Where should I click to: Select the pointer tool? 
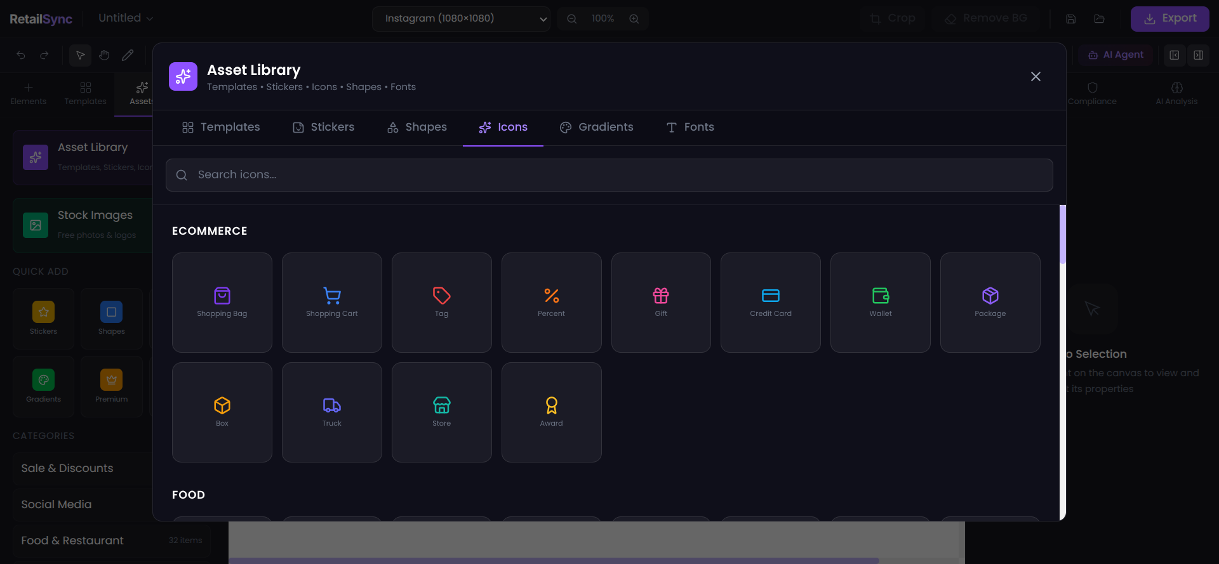(80, 55)
